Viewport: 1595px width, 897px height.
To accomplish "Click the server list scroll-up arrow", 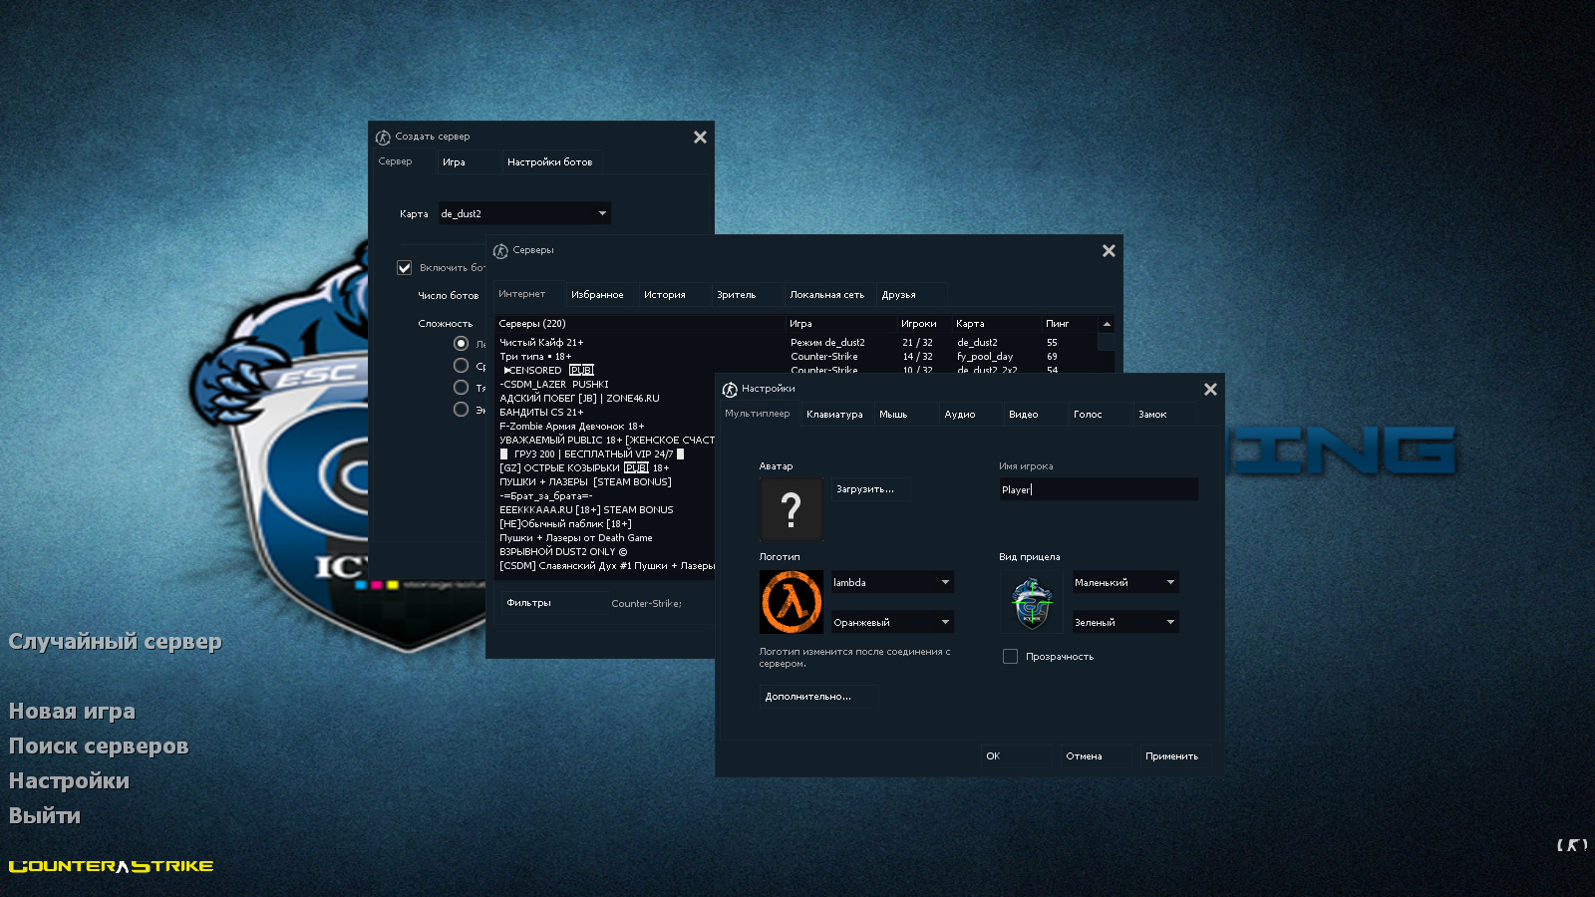I will (1107, 324).
